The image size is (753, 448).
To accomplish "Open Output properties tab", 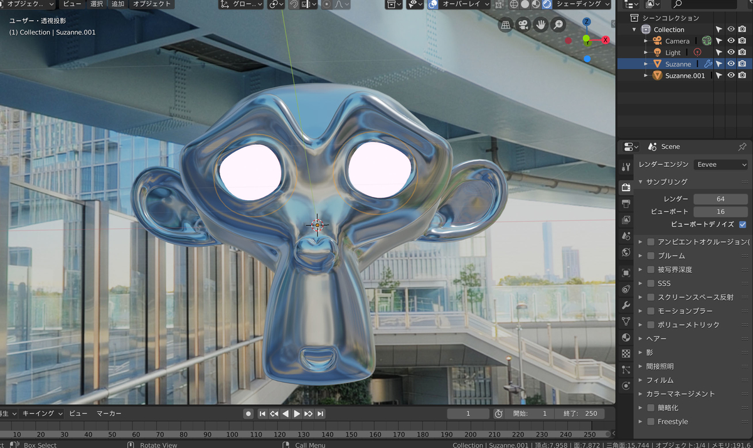I will coord(626,204).
